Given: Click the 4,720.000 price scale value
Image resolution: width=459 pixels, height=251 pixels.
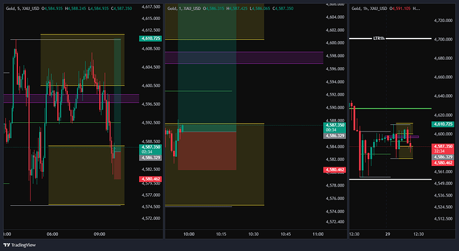Looking at the screenshot, I should (x=443, y=21).
